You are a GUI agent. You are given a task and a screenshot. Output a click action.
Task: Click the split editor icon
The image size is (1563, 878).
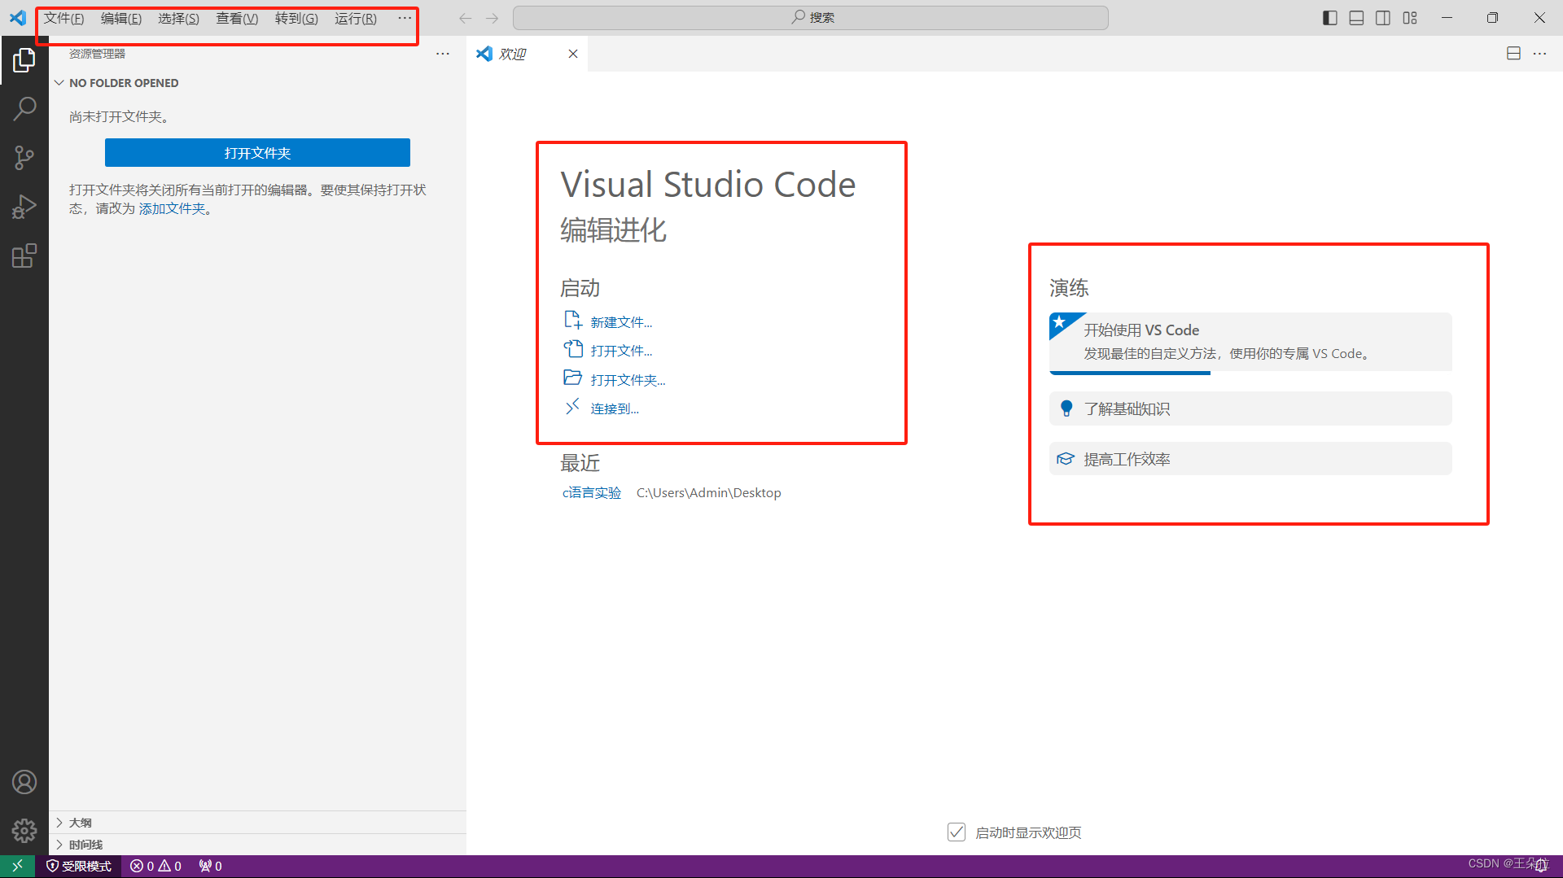tap(1513, 54)
